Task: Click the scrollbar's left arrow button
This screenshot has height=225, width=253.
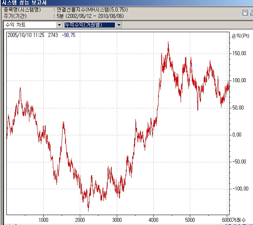Action: click(7, 224)
